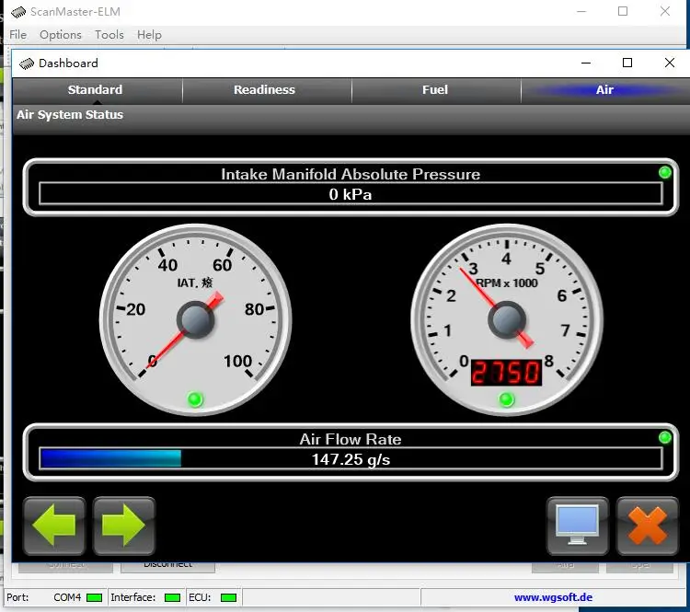Click green LED on the IAT gauge
Image resolution: width=690 pixels, height=612 pixels.
[x=195, y=399]
